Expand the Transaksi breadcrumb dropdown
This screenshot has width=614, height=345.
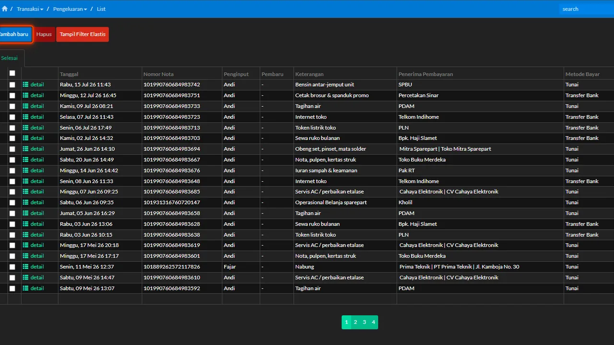pos(30,9)
